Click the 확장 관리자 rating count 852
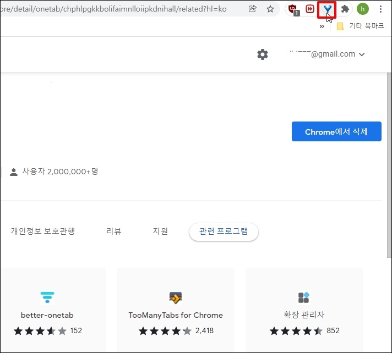 pyautogui.click(x=333, y=331)
